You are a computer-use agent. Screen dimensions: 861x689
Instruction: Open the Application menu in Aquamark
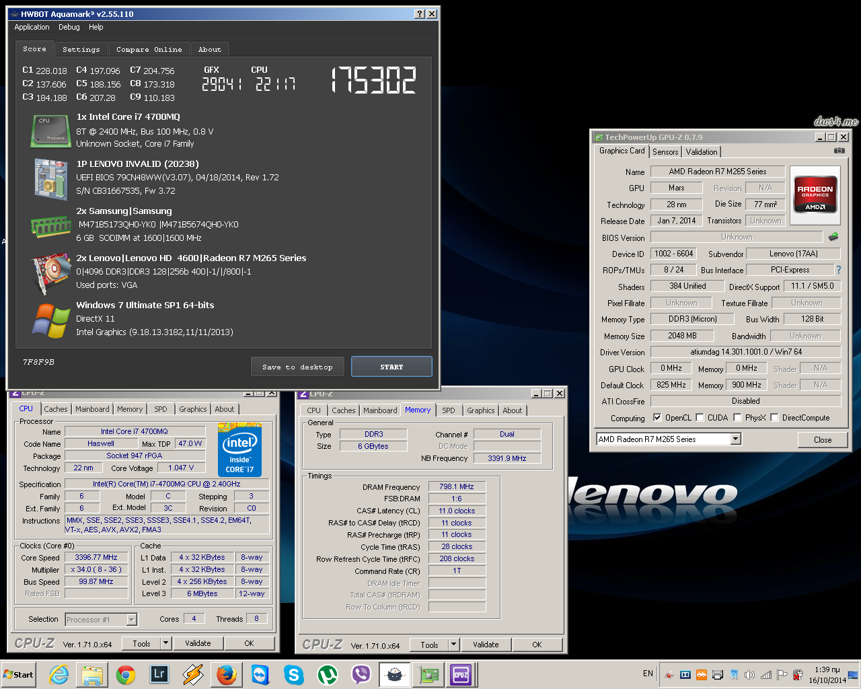point(32,27)
